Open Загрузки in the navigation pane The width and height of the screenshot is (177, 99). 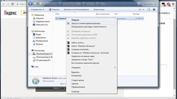[40, 18]
